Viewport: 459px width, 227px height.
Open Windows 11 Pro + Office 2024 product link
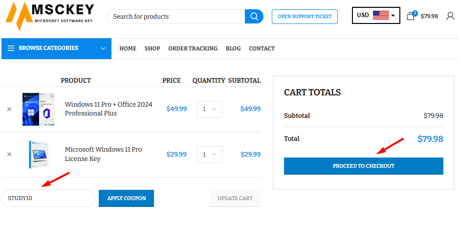(x=109, y=109)
